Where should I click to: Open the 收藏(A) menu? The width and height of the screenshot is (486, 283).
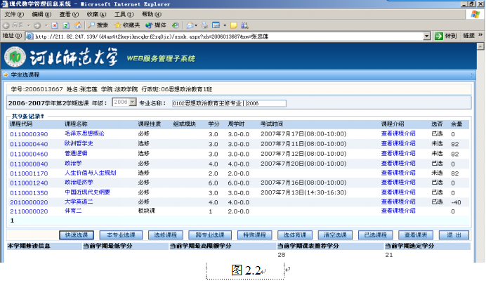(x=97, y=14)
